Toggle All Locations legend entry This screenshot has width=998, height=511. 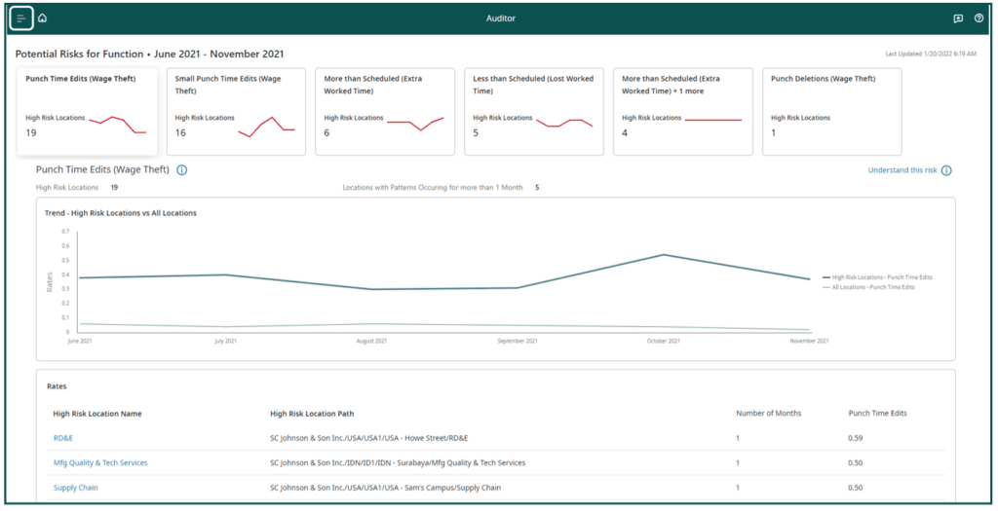click(868, 287)
